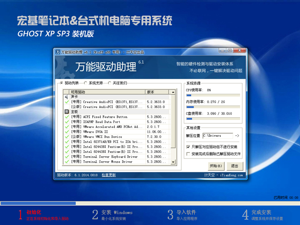300x225 pixels.
Task: Click checkmark next to Terminal Server Mouse Driver
Action: point(67,162)
